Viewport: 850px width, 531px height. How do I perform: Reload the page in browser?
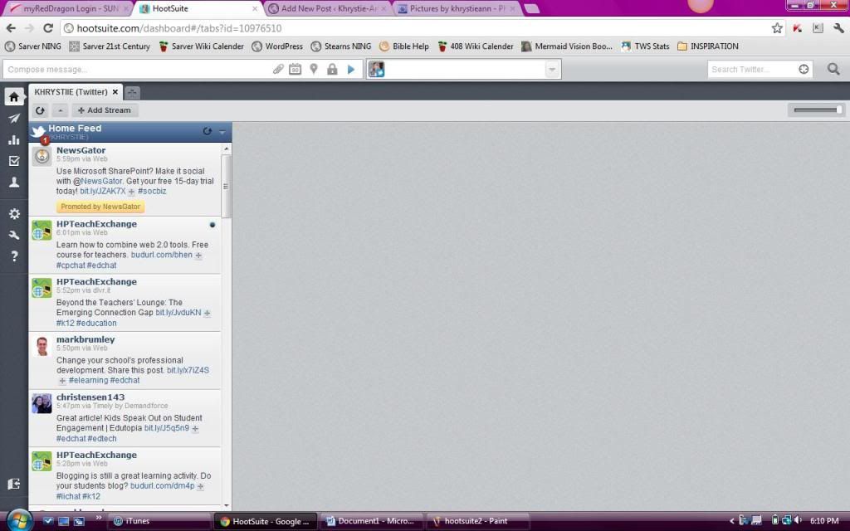tap(47, 28)
